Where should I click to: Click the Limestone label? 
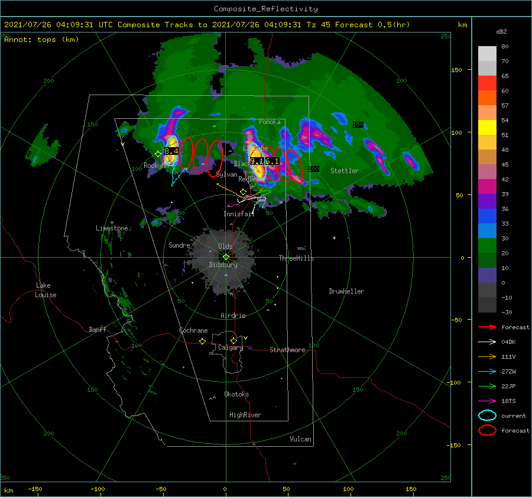click(112, 228)
